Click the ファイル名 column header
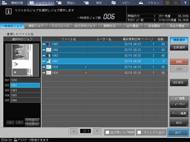 69,39
